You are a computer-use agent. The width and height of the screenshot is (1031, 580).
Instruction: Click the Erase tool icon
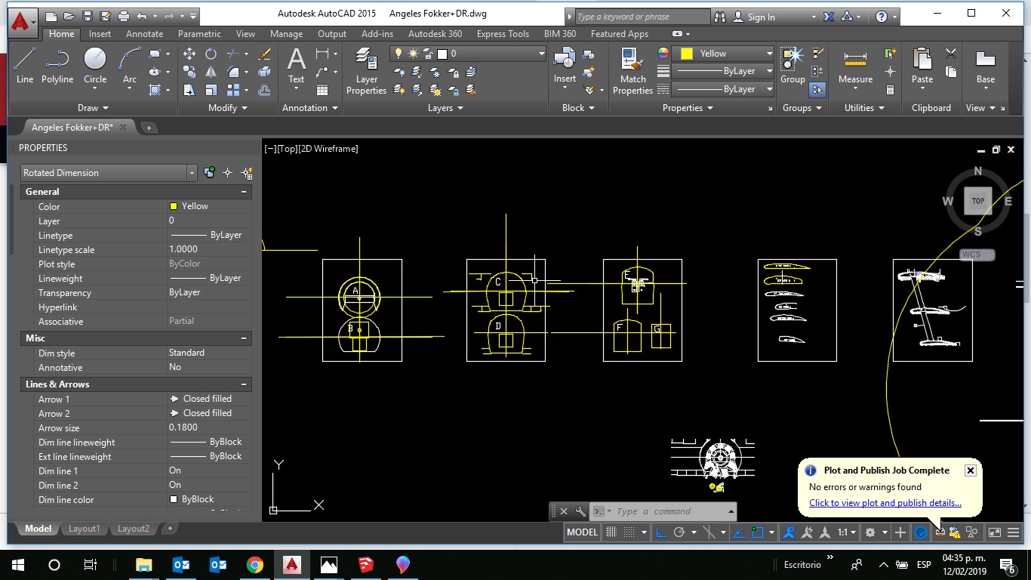pos(264,54)
